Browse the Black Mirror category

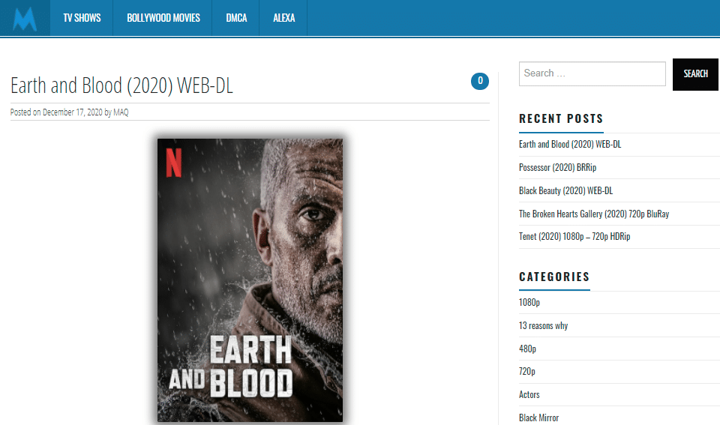coord(538,418)
